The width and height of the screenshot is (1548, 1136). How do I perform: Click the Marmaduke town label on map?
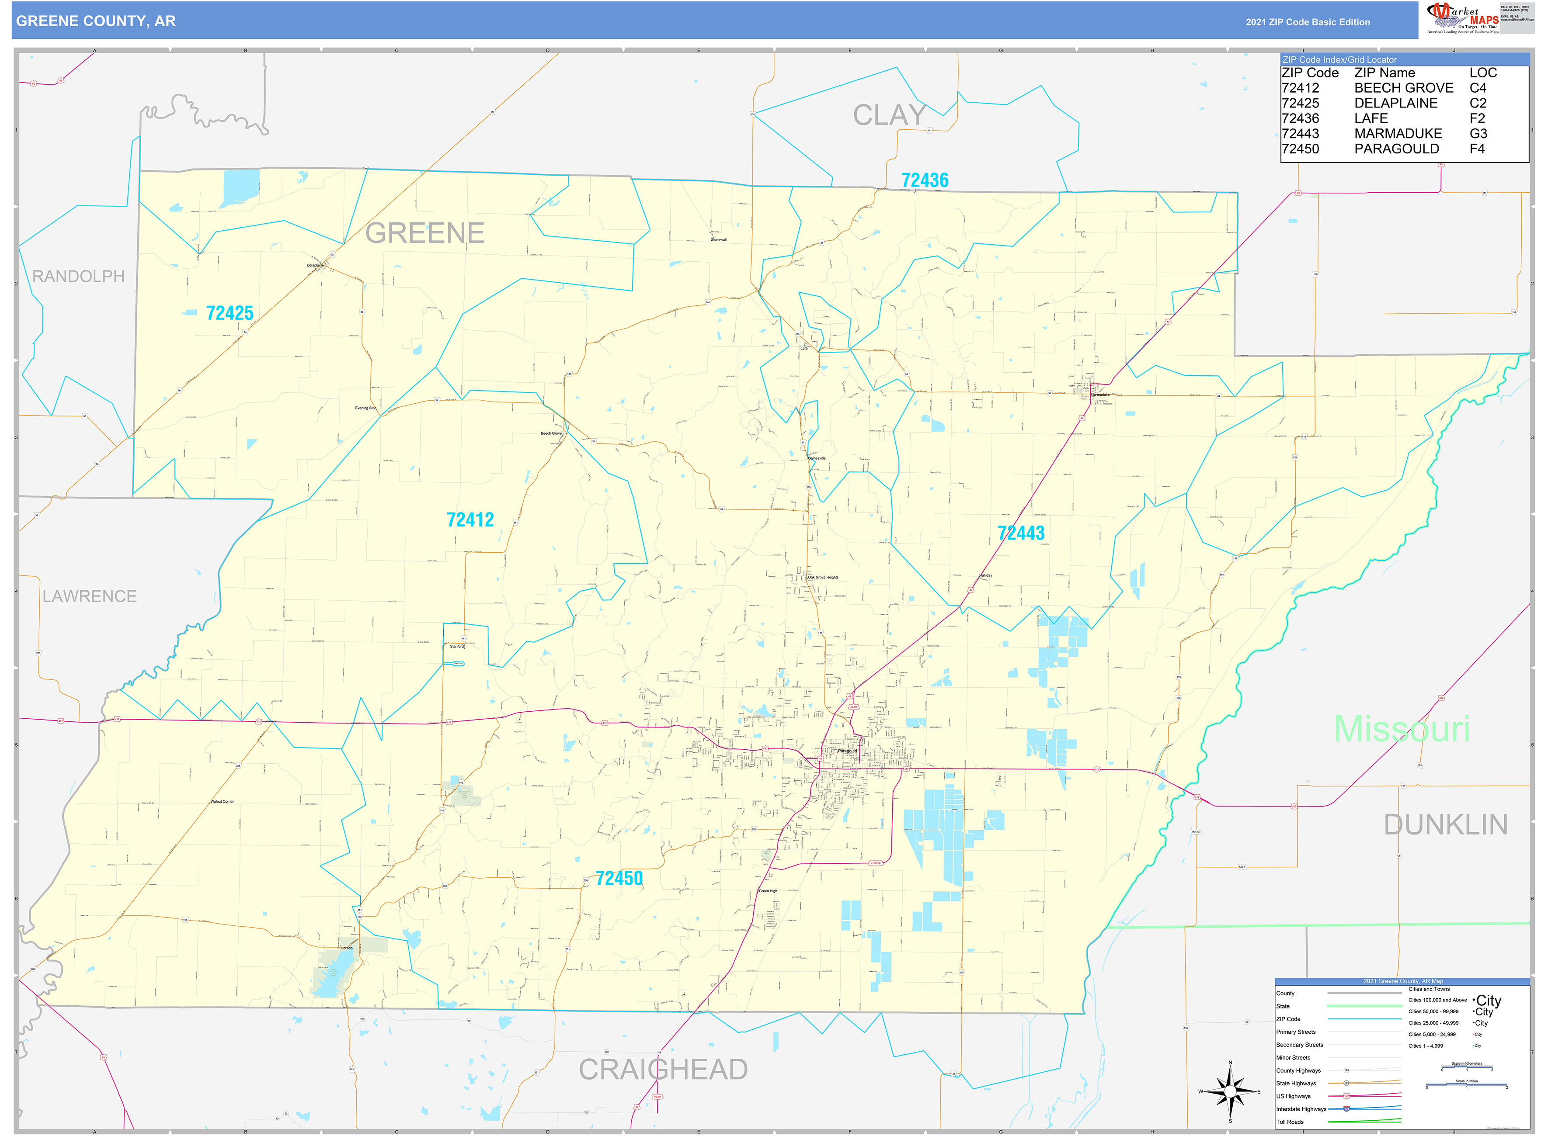coord(1100,395)
